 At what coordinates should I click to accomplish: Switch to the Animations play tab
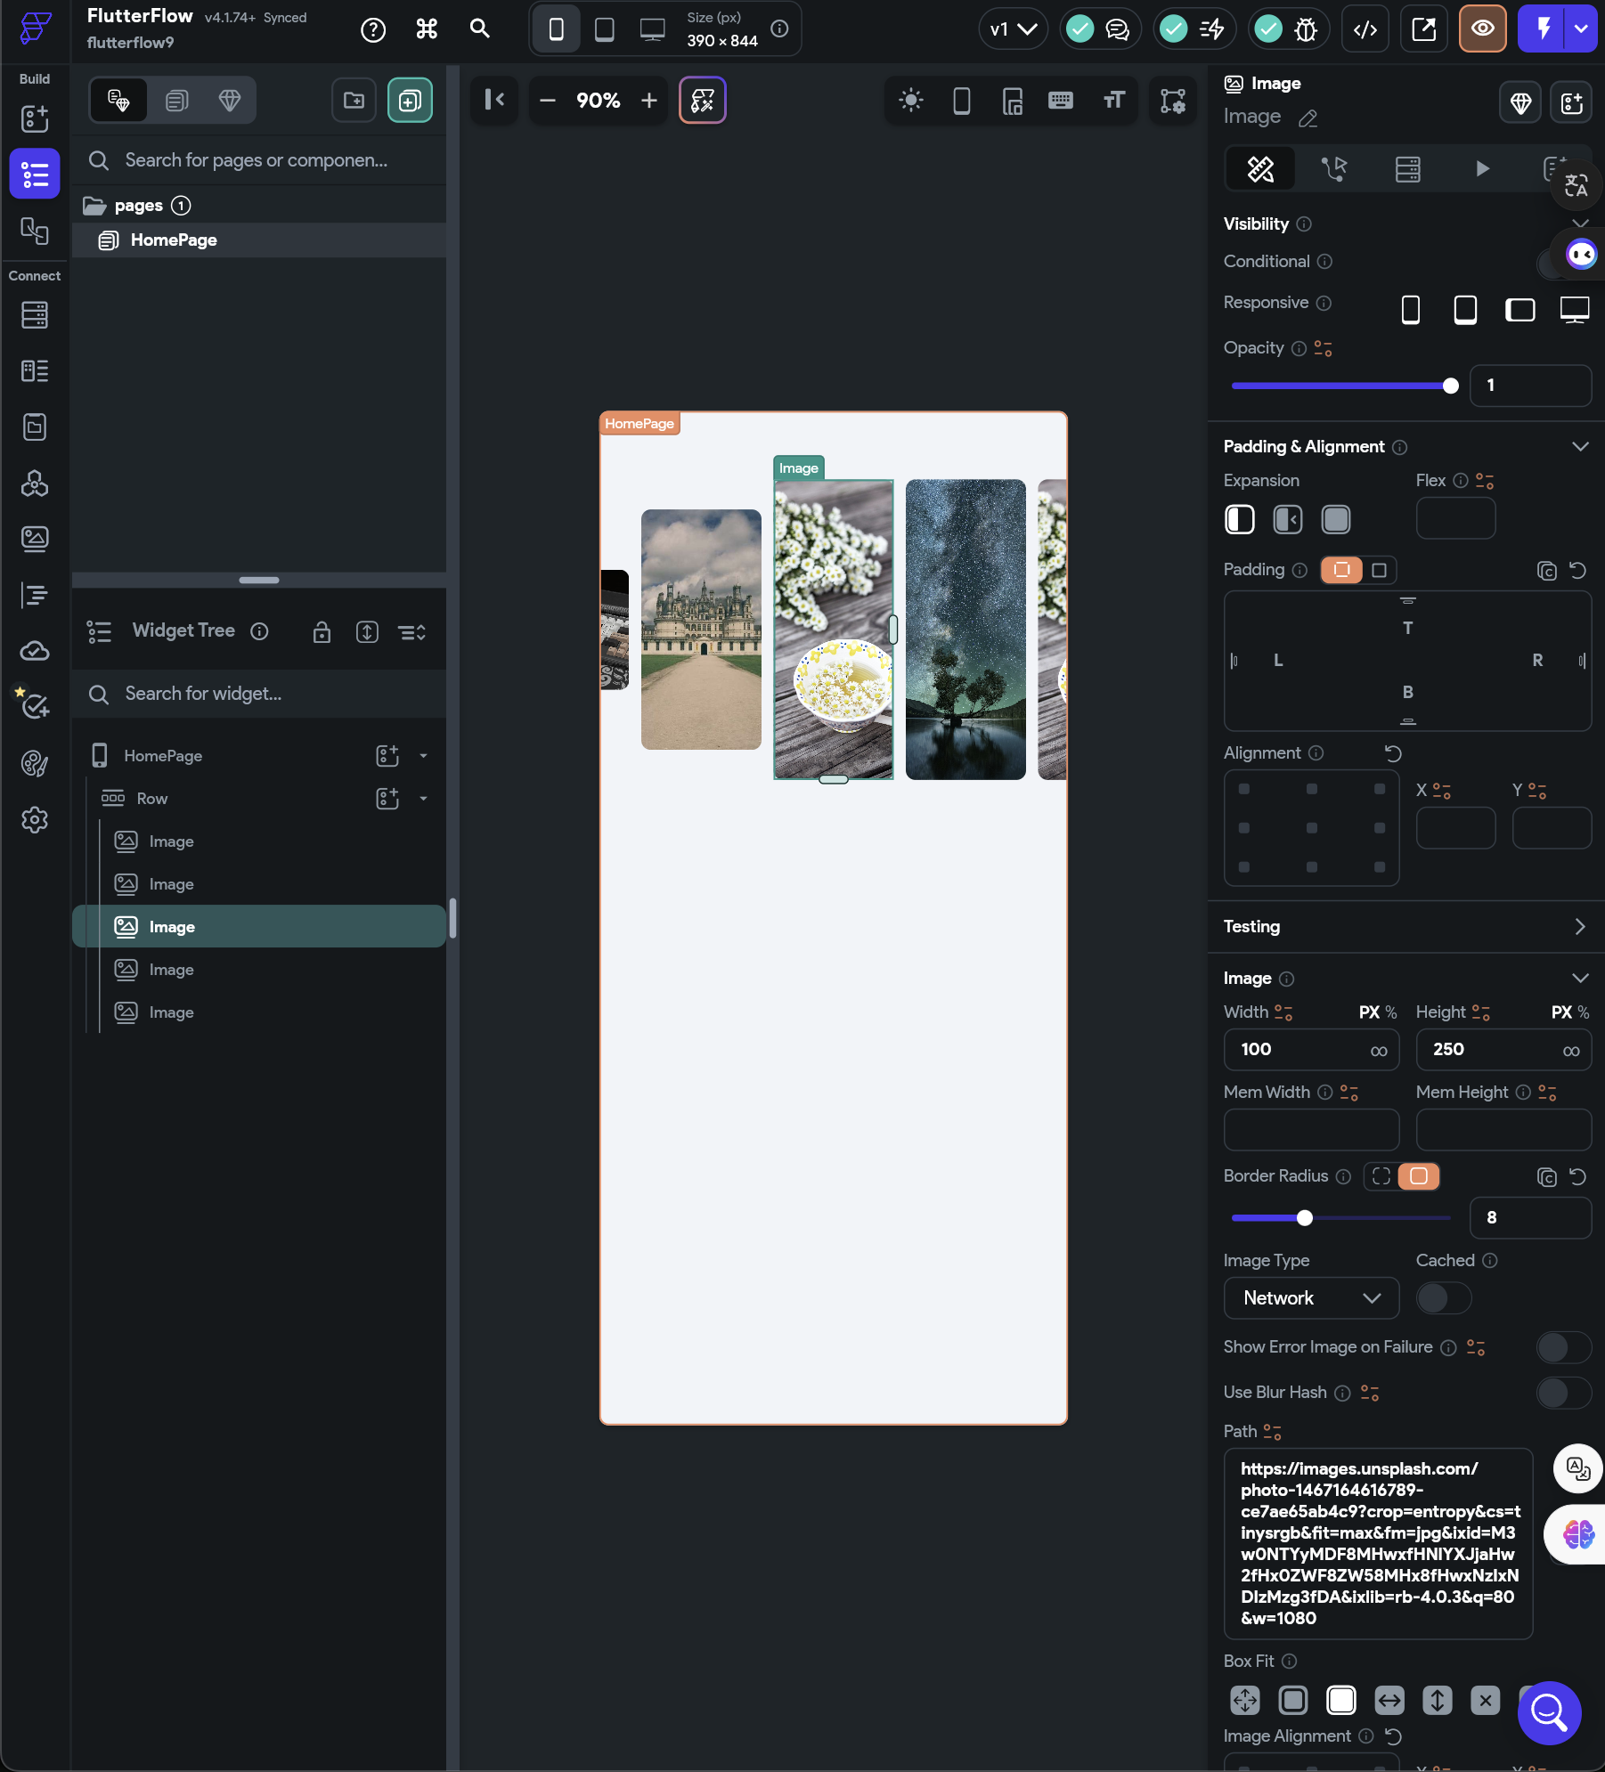click(x=1481, y=169)
